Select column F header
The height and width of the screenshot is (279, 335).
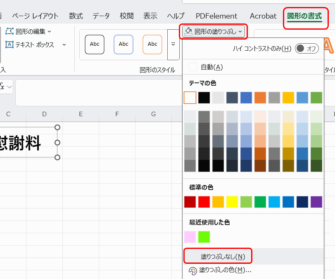click(x=117, y=114)
